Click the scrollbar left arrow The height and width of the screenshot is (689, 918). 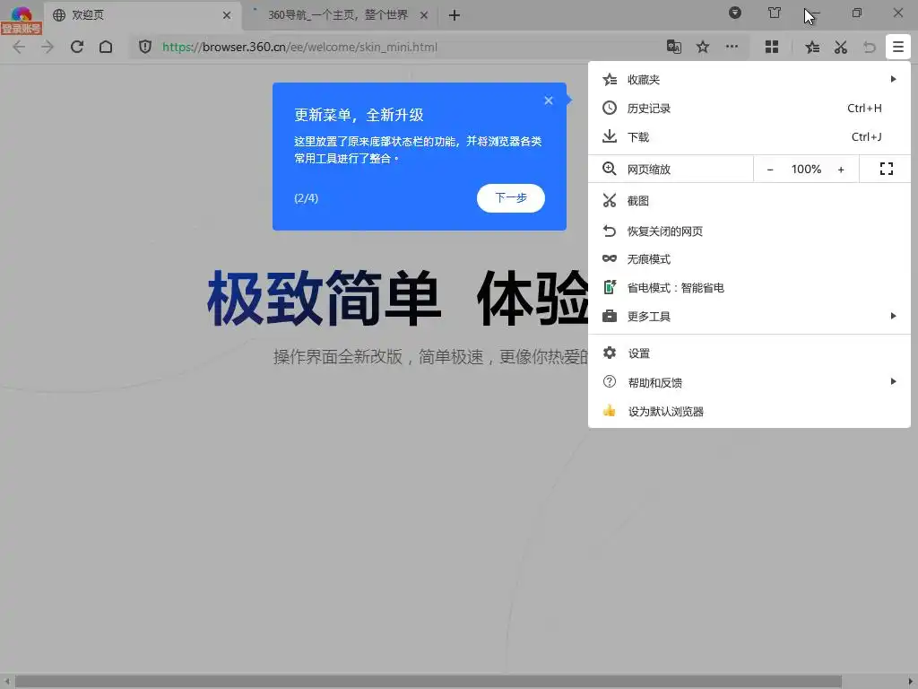point(6,682)
